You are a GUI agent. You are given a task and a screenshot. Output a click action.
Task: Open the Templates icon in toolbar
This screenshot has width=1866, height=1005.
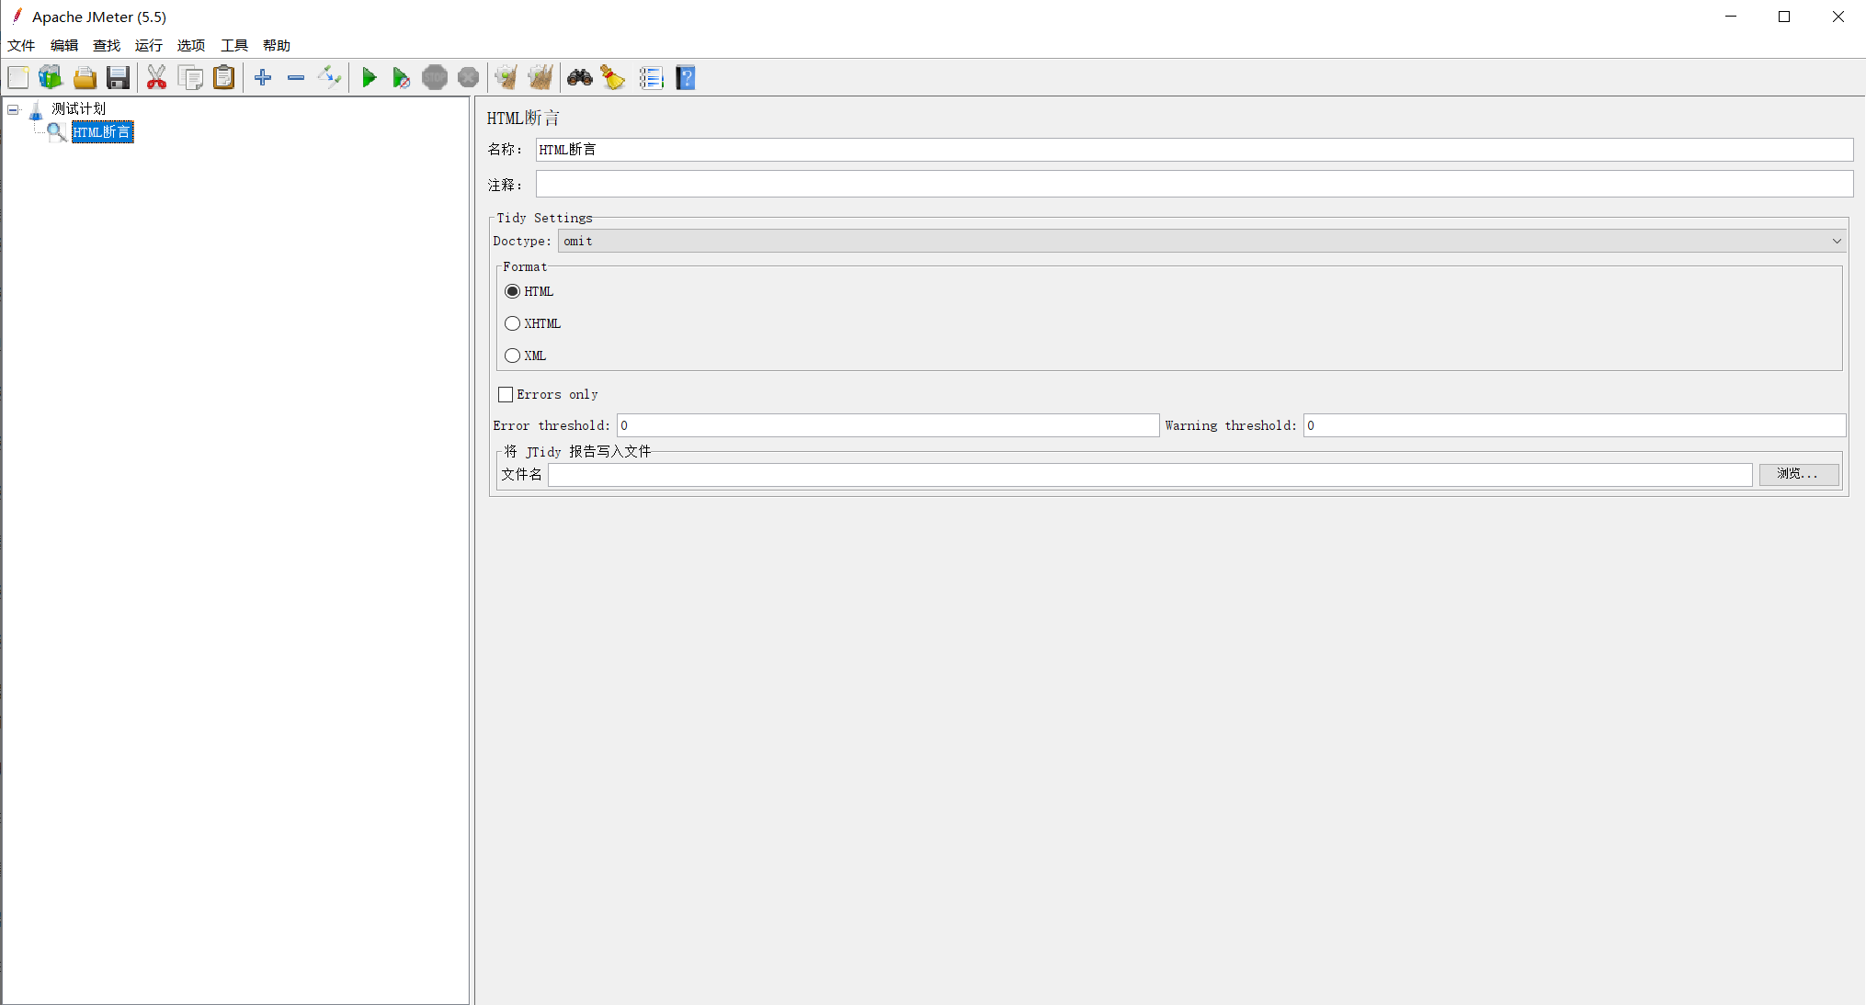click(51, 78)
